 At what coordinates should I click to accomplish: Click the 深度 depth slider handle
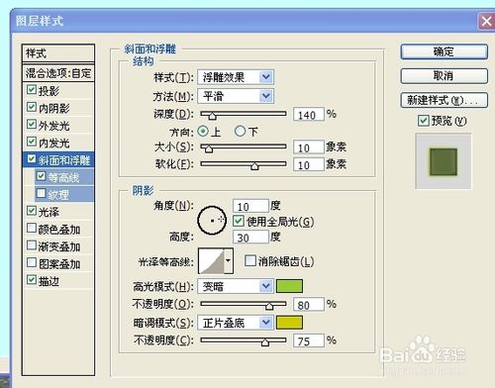[212, 116]
